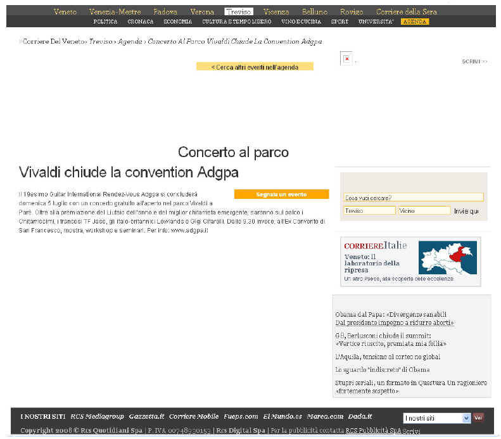The height and width of the screenshot is (439, 501).
Task: Open Gazzetta.it footer link
Action: pyautogui.click(x=147, y=416)
